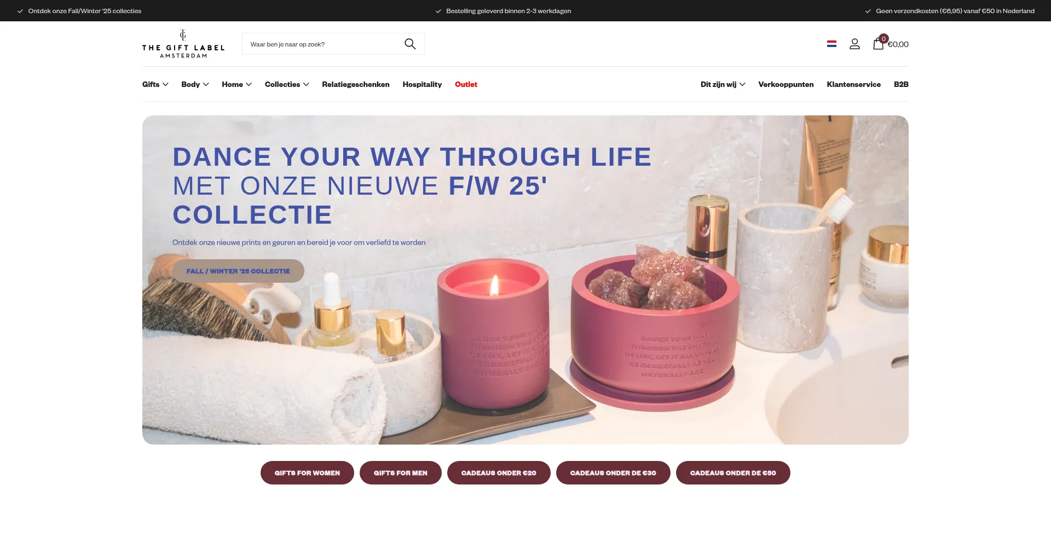Focus the 'Waar ben je naar op zoek?' field
Image resolution: width=1051 pixels, height=543 pixels.
click(x=323, y=44)
